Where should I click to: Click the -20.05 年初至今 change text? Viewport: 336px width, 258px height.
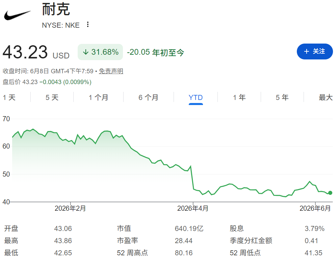coord(156,52)
